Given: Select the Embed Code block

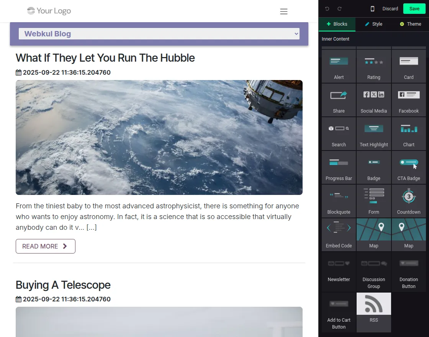Looking at the screenshot, I should coord(339,234).
